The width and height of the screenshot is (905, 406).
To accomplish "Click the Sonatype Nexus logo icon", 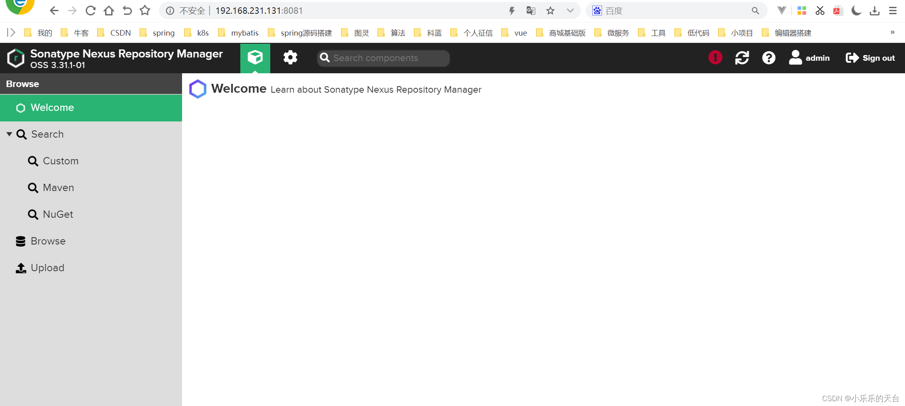I will (x=16, y=58).
